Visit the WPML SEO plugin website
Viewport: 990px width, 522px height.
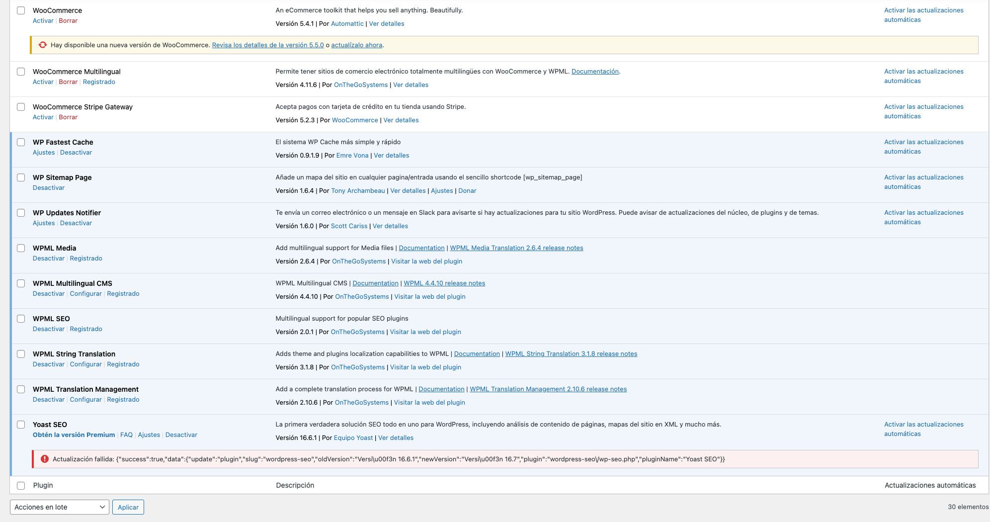425,332
